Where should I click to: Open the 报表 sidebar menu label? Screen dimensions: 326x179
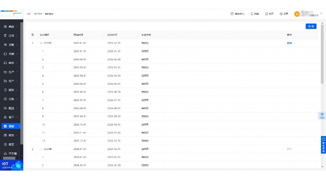[x=11, y=144]
